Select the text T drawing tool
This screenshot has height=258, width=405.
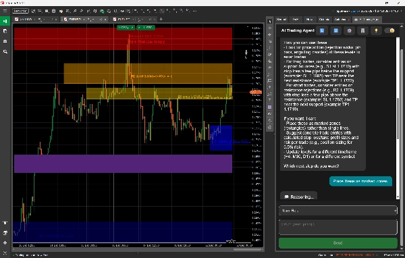[270, 100]
